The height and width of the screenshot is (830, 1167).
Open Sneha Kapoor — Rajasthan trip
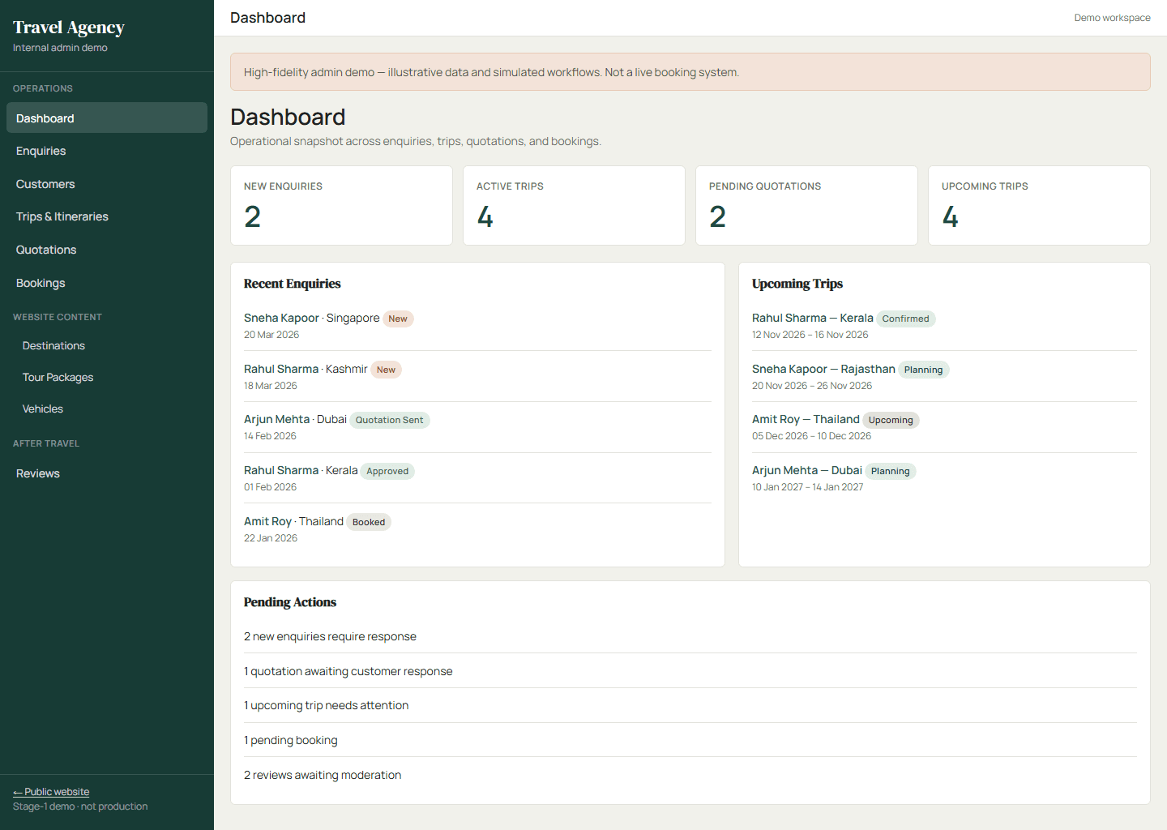coord(823,369)
